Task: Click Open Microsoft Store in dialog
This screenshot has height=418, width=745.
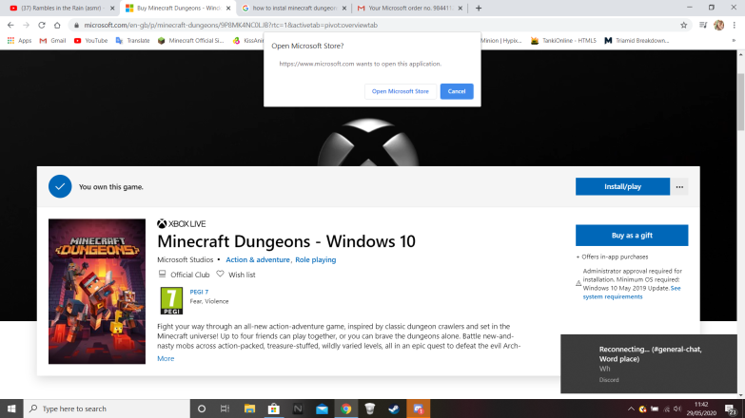Action: pyautogui.click(x=400, y=91)
